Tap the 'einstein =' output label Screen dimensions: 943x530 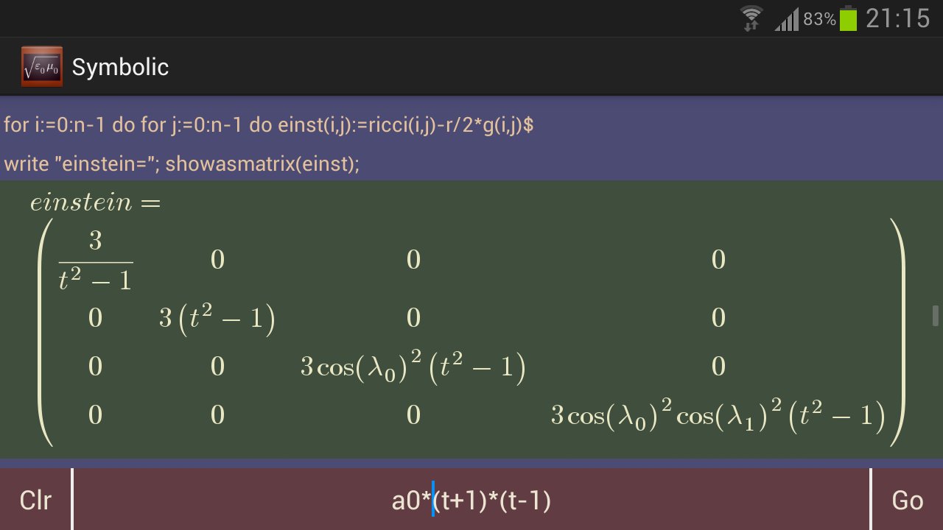coord(95,202)
